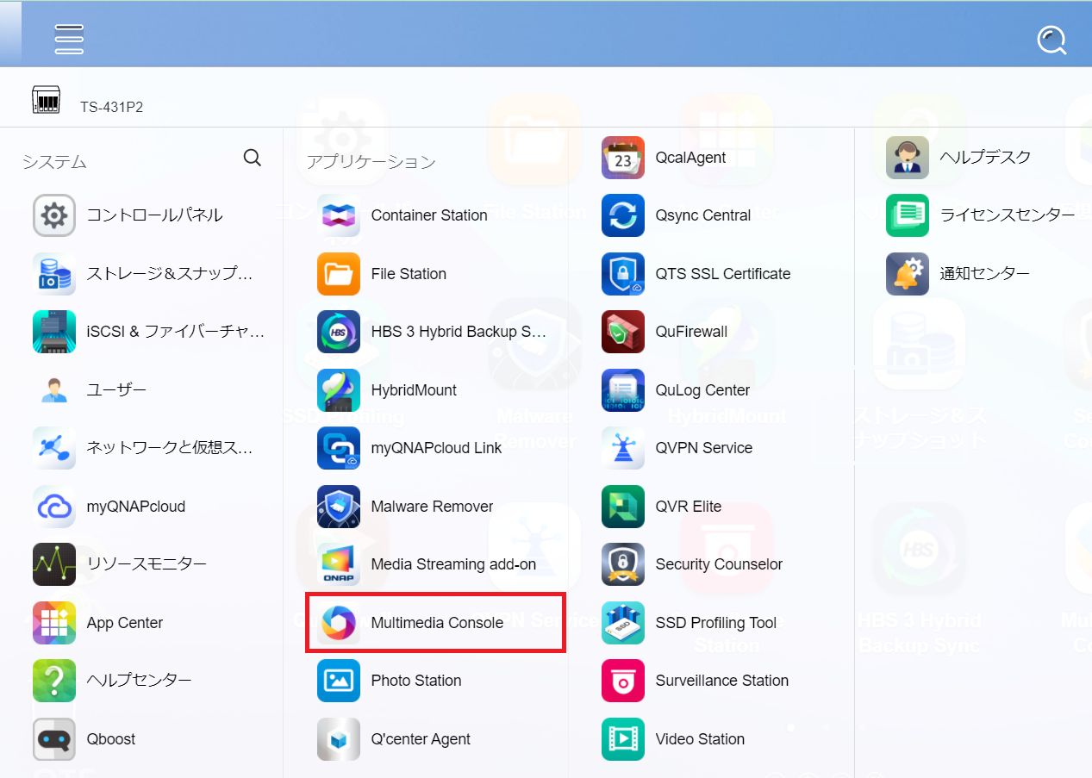Screen dimensions: 1092x778
Task: Select the File Station label
Action: click(x=409, y=274)
